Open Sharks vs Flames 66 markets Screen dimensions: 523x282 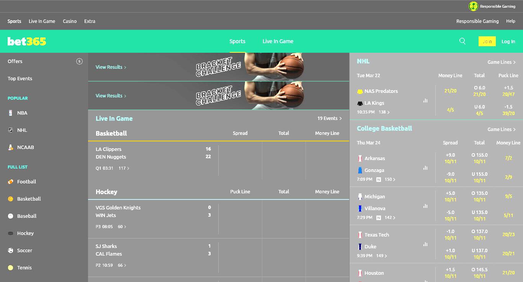tap(122, 265)
